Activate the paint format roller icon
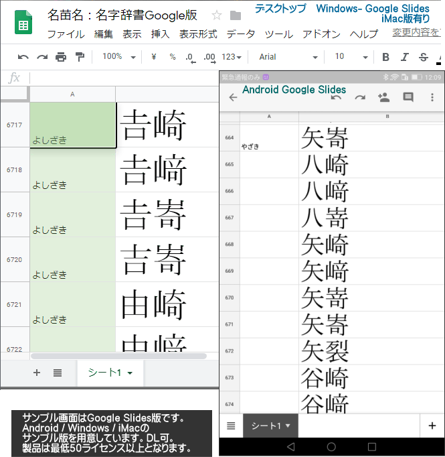This screenshot has width=445, height=457. click(x=80, y=57)
